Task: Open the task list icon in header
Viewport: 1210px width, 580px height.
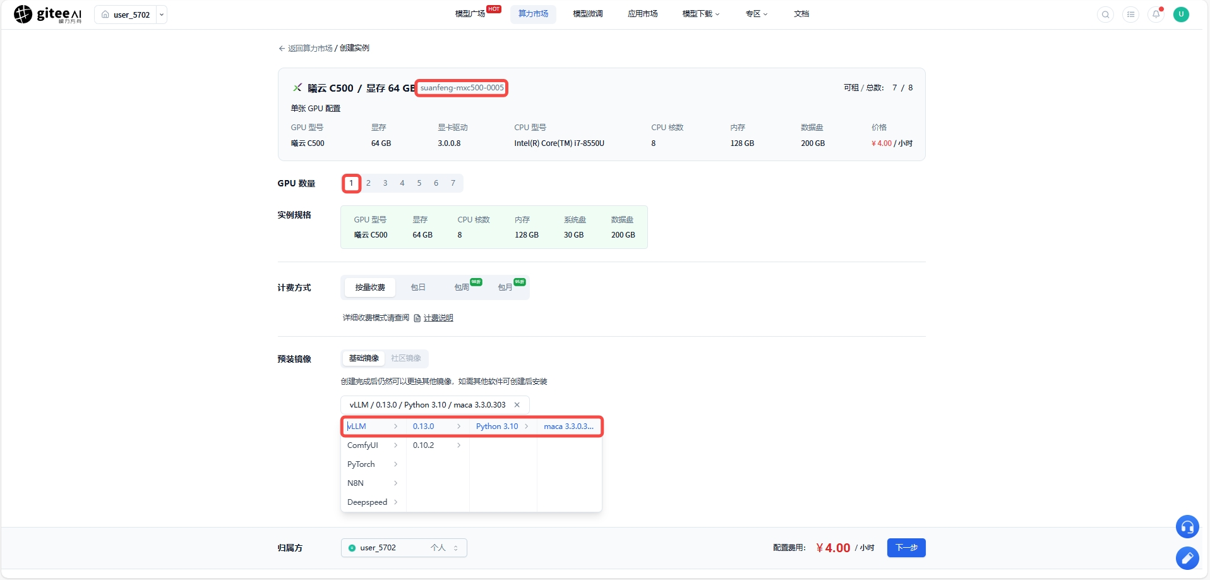Action: (x=1130, y=15)
